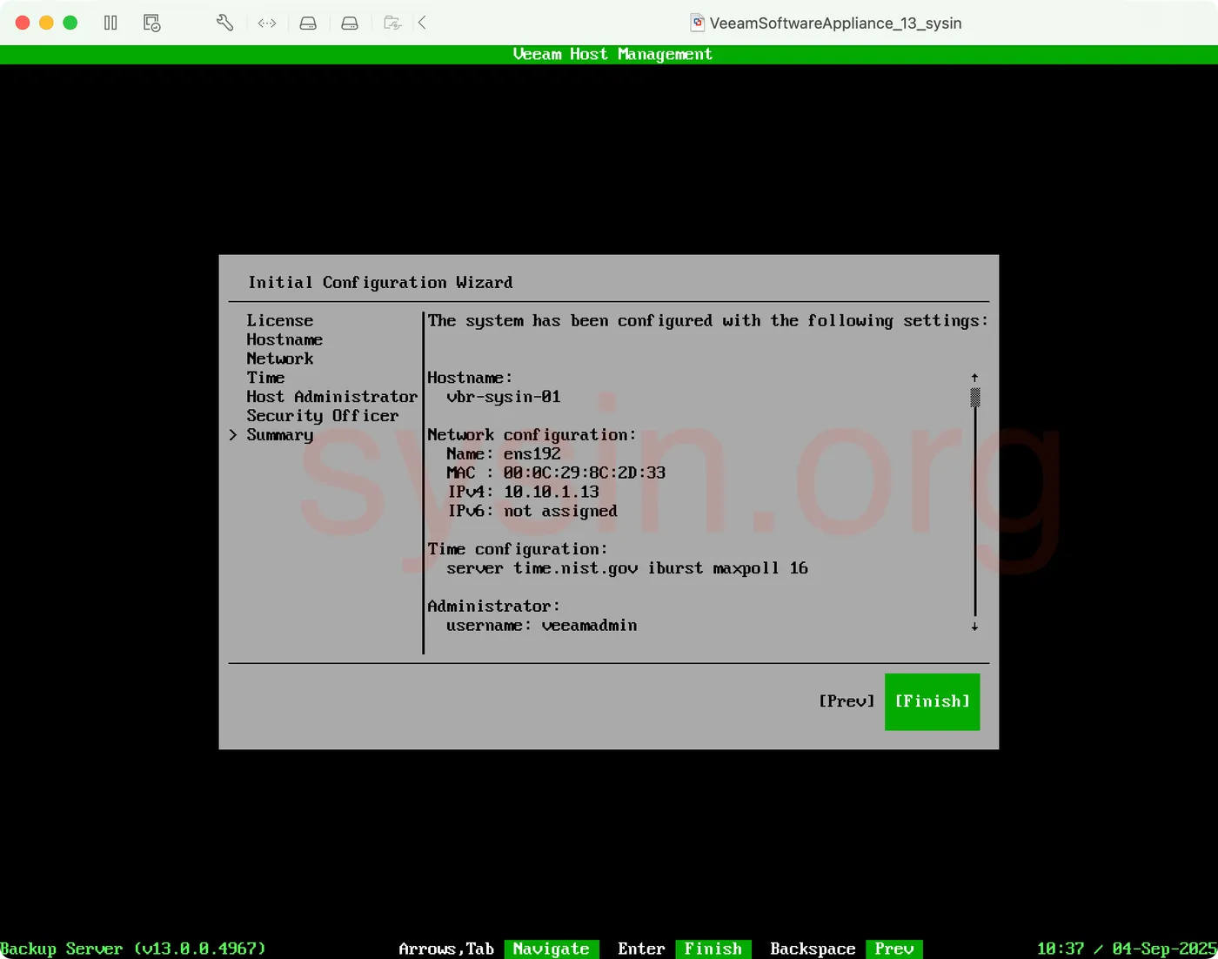This screenshot has width=1218, height=959.
Task: Click the Initial Configuration Wizard title
Action: coord(380,283)
